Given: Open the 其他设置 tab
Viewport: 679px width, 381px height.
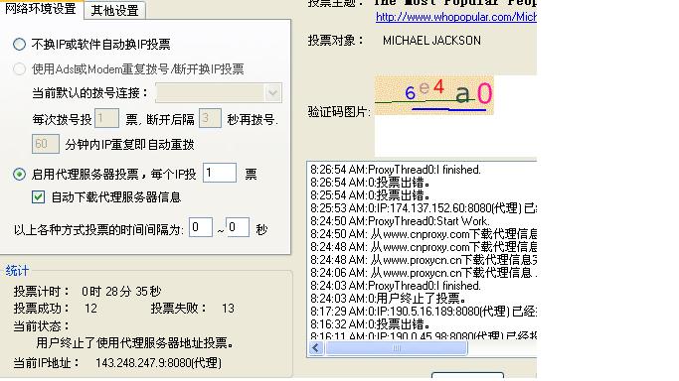Looking at the screenshot, I should [114, 10].
